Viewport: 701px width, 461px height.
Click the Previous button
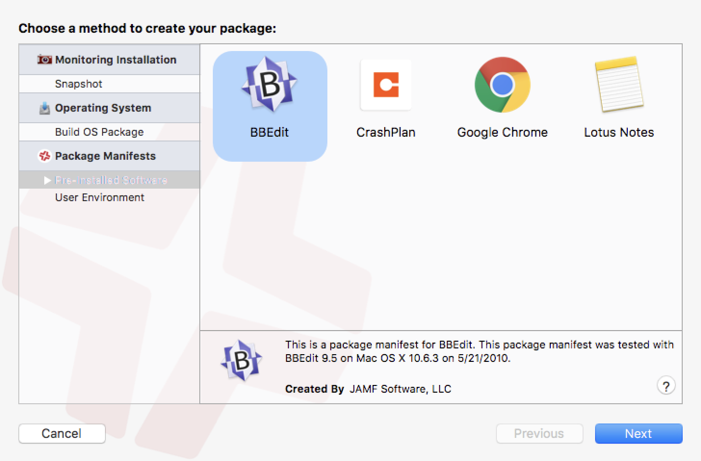[539, 434]
